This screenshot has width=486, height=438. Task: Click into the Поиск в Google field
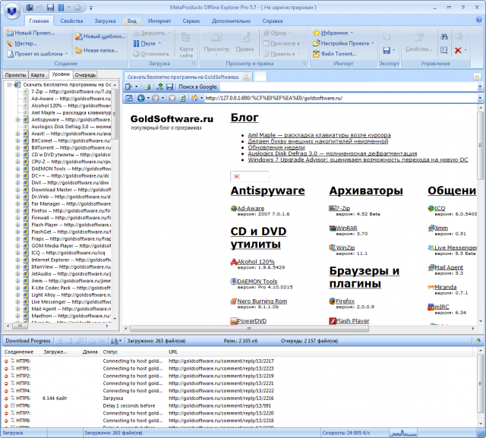[x=347, y=87]
